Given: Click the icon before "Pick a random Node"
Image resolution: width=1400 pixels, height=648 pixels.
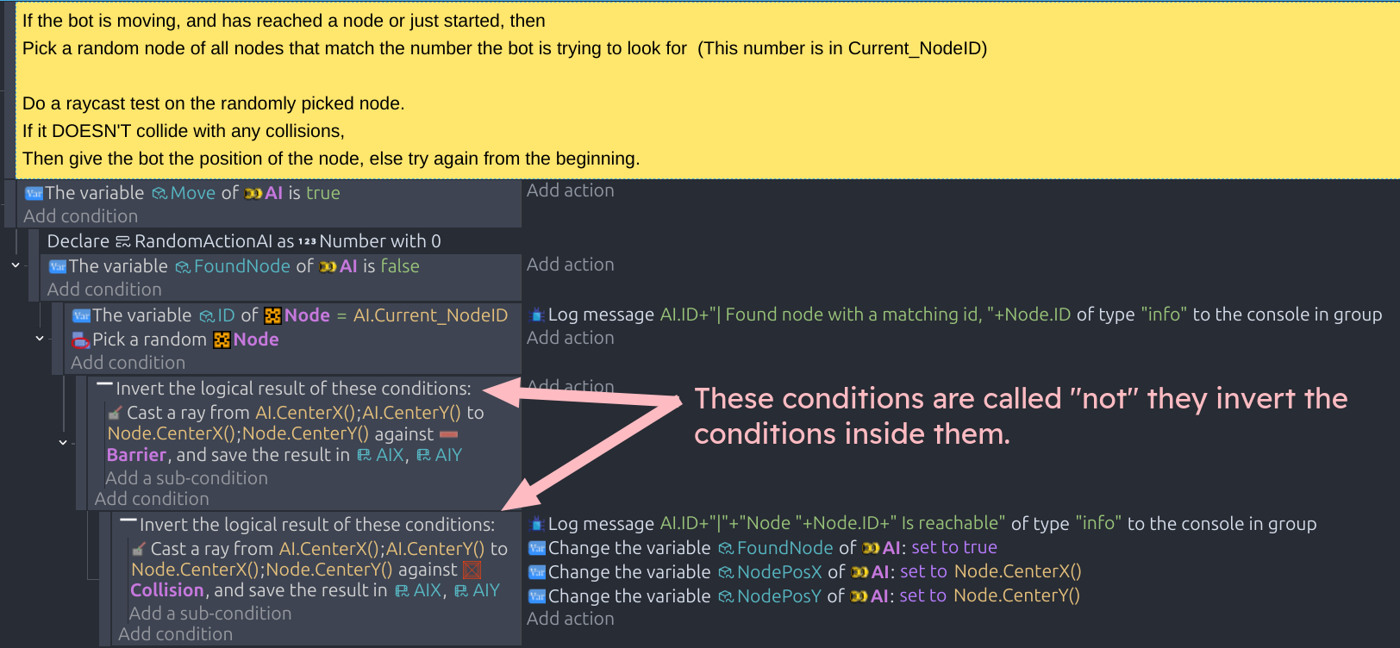Looking at the screenshot, I should coord(81,340).
